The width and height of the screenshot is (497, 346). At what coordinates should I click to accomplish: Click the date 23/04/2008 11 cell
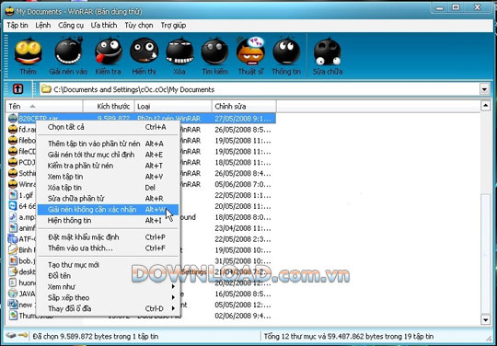pyautogui.click(x=243, y=228)
